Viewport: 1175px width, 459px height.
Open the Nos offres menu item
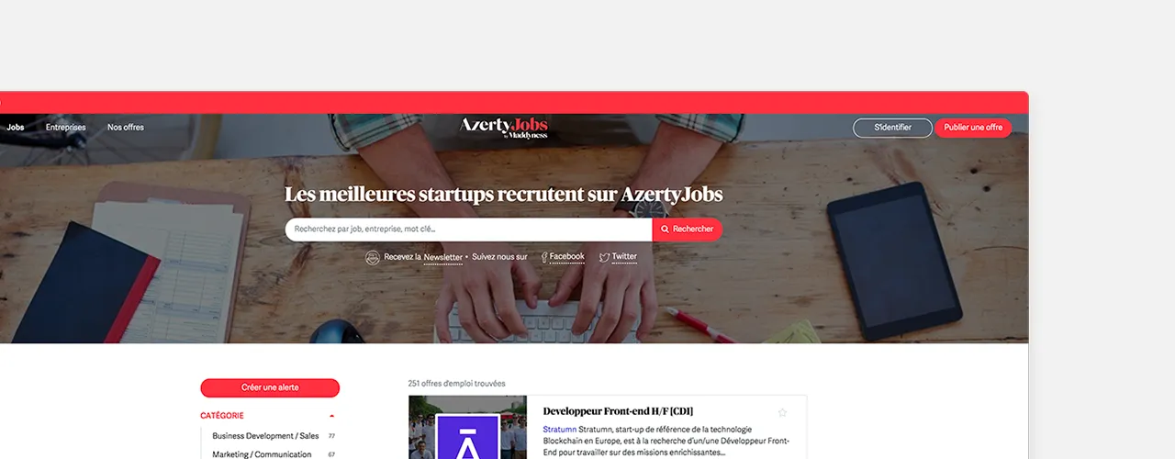126,128
